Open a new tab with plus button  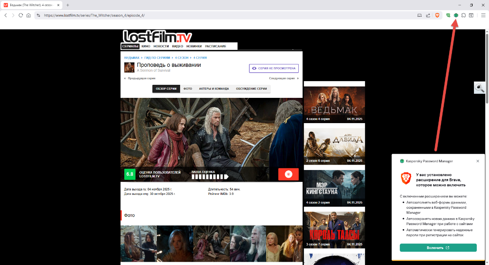pyautogui.click(x=68, y=5)
